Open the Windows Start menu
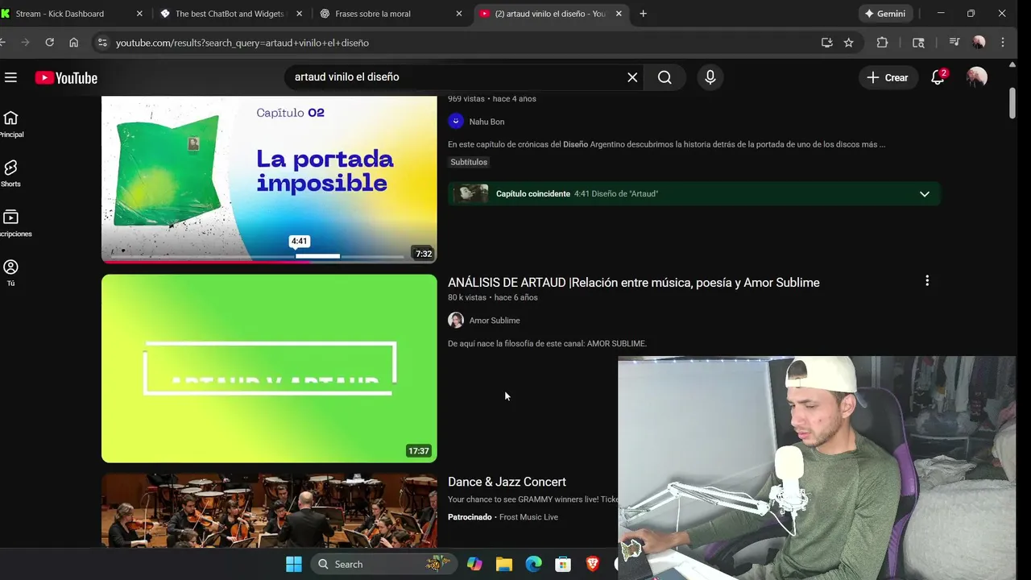 click(x=294, y=564)
